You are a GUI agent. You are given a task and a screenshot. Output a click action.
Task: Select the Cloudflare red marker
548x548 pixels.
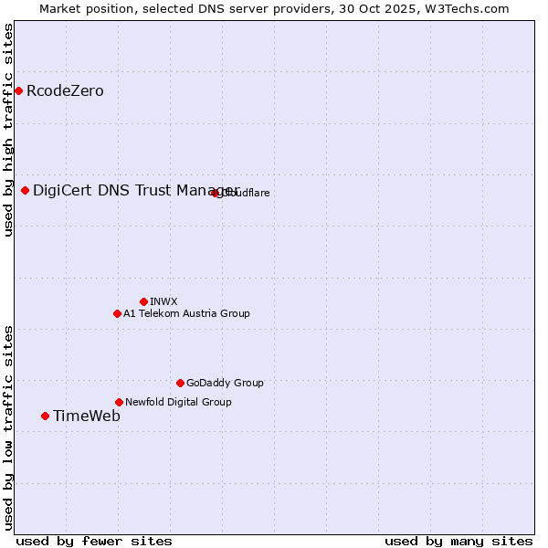click(216, 193)
